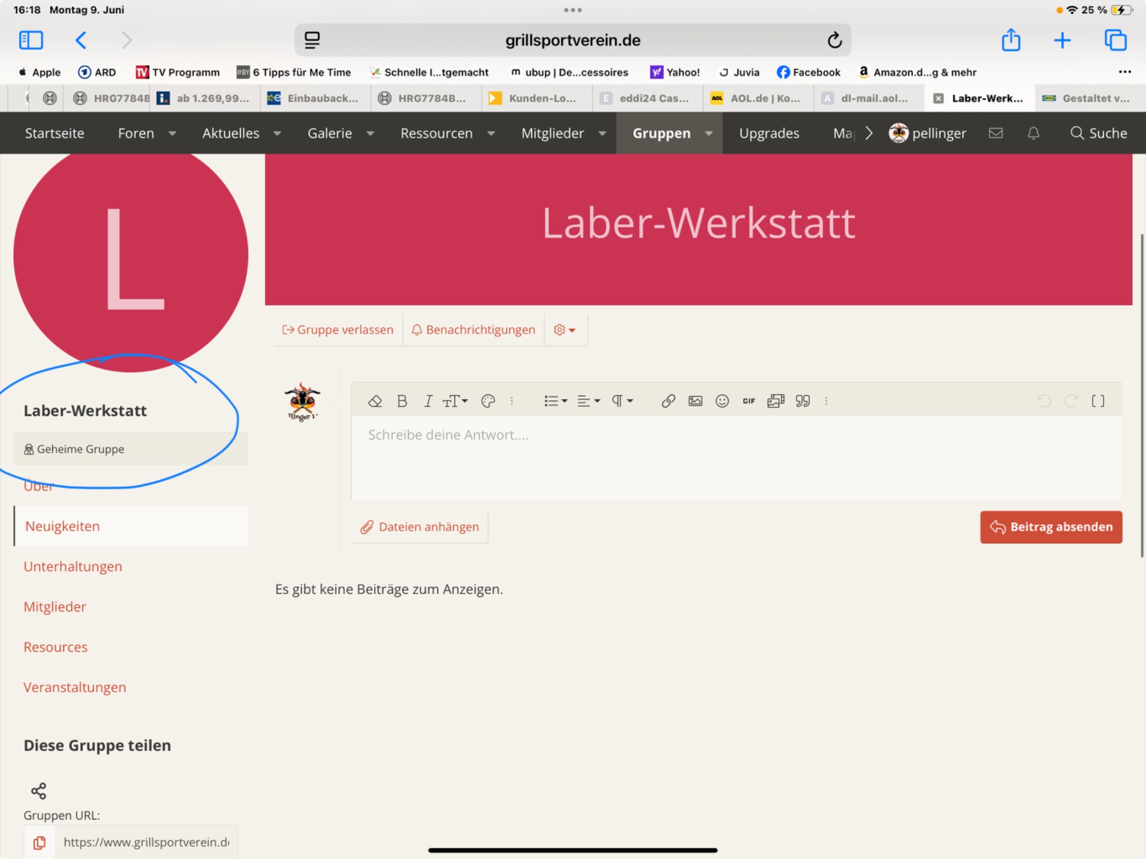The height and width of the screenshot is (859, 1146).
Task: Open font size dropdown
Action: 455,401
